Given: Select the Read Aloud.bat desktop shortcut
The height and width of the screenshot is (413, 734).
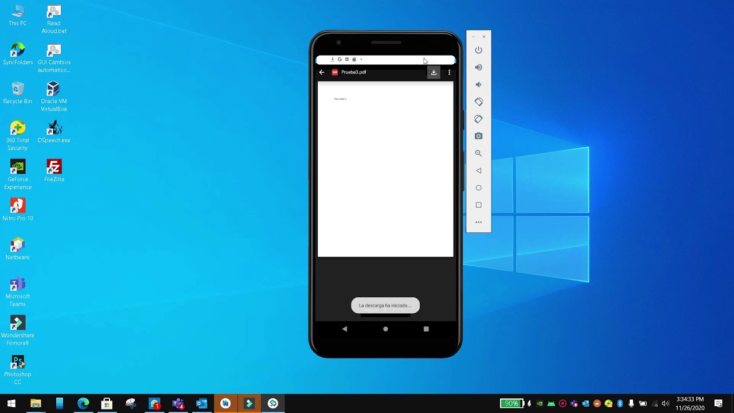Looking at the screenshot, I should pos(54,20).
